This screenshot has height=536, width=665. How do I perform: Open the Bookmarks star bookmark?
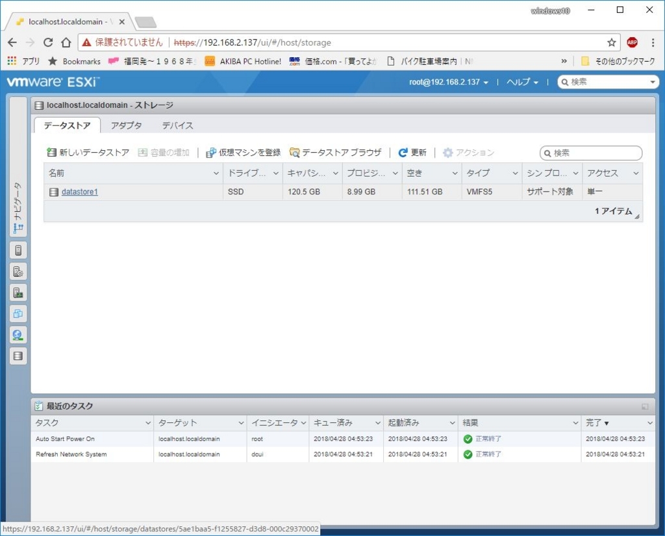(x=74, y=61)
